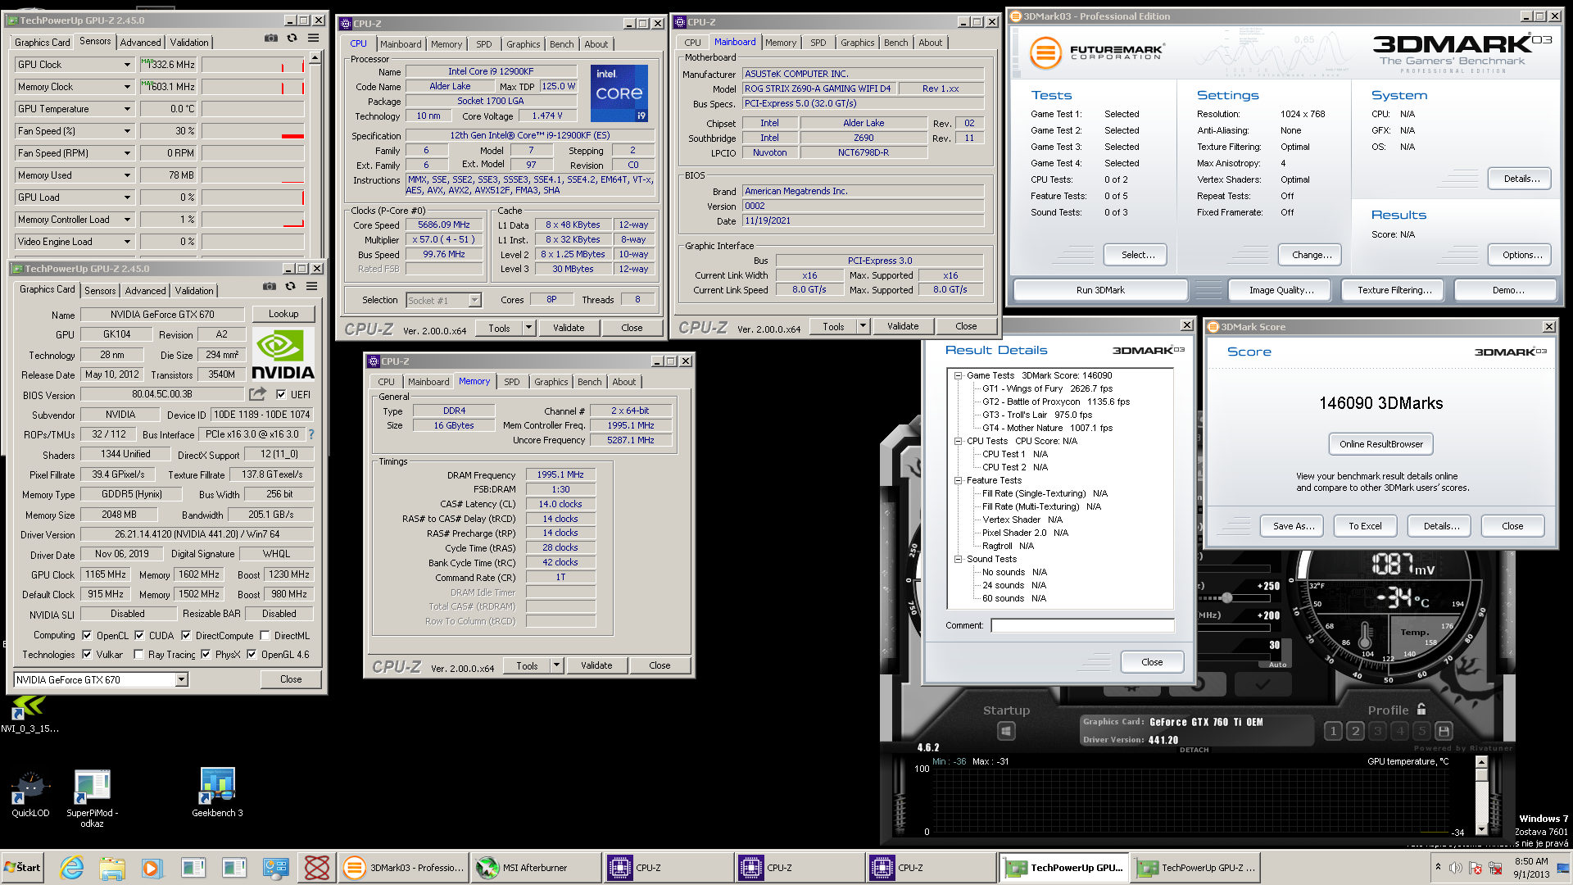The width and height of the screenshot is (1573, 885).
Task: Toggle Vulkan checkbox
Action: click(87, 654)
